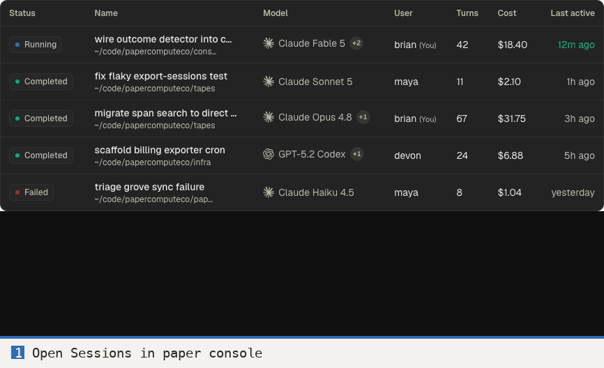Click turns value '42'
Image resolution: width=604 pixels, height=368 pixels.
462,45
